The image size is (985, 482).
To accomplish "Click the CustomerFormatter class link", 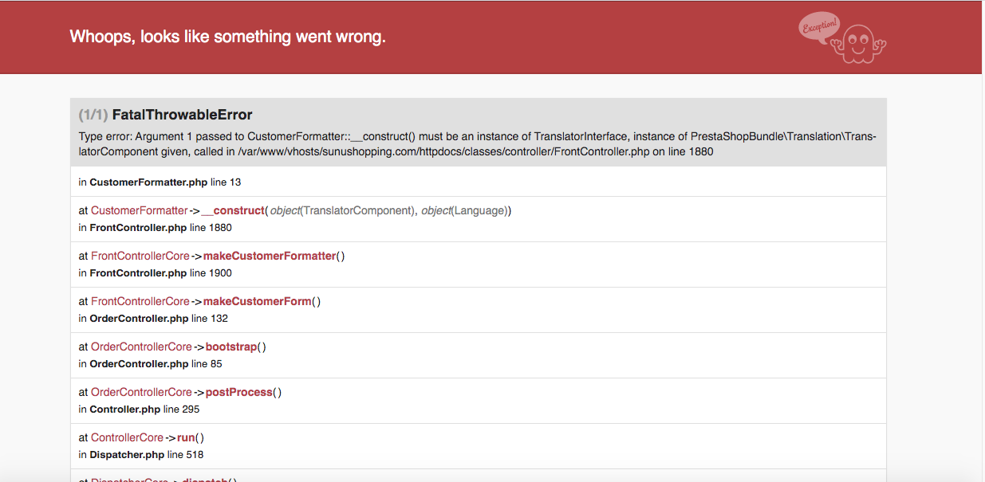I will 139,210.
